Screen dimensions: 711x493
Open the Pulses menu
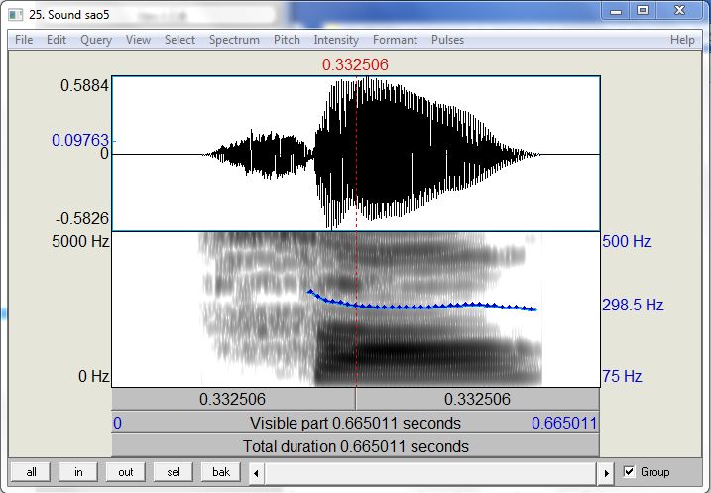click(x=447, y=40)
